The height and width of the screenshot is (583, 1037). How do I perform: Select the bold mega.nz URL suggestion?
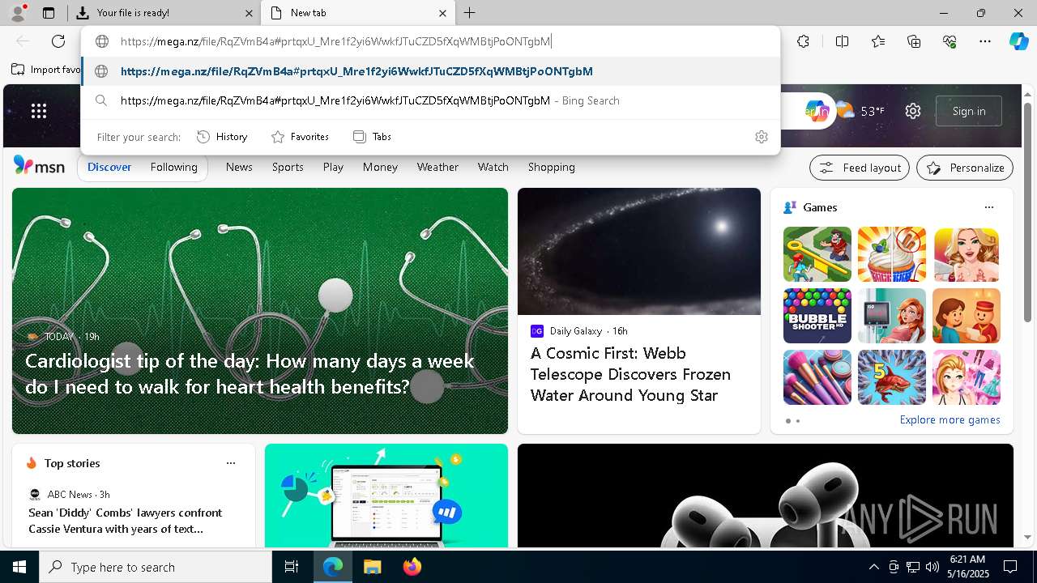click(x=430, y=71)
